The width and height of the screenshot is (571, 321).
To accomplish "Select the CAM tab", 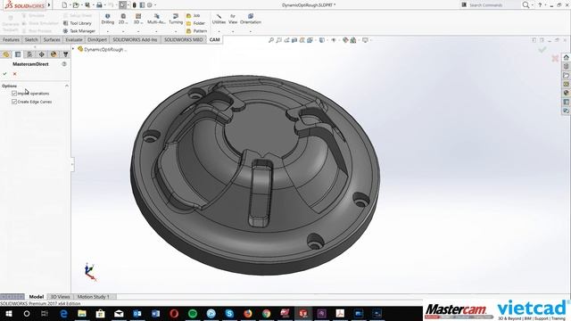I will [214, 39].
